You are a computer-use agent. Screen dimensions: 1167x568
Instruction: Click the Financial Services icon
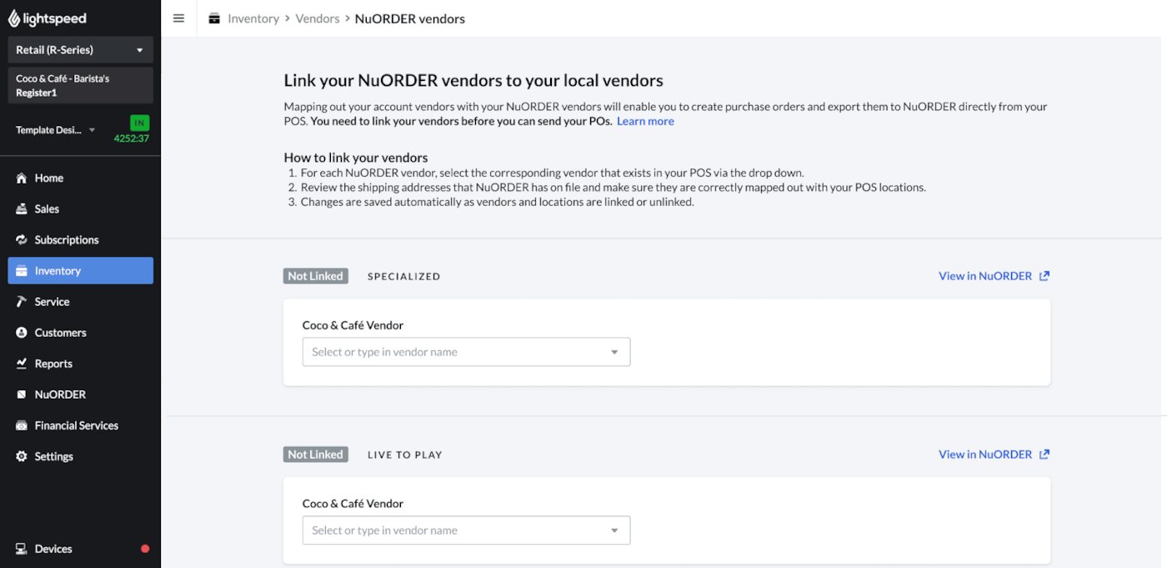click(x=22, y=425)
